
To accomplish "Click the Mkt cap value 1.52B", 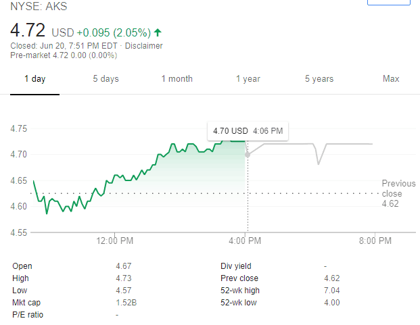I will coord(126,303).
